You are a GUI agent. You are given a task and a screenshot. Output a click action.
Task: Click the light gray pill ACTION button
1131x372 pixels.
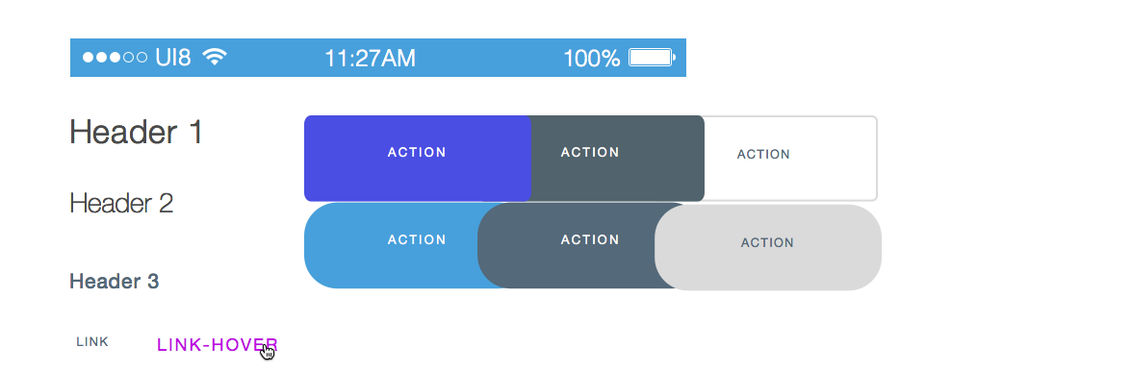(x=768, y=247)
